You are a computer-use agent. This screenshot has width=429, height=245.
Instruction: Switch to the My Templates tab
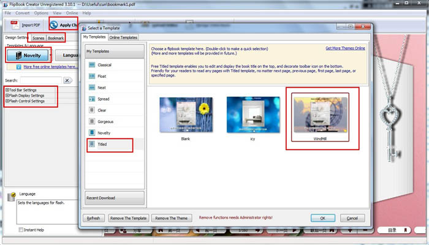(94, 37)
